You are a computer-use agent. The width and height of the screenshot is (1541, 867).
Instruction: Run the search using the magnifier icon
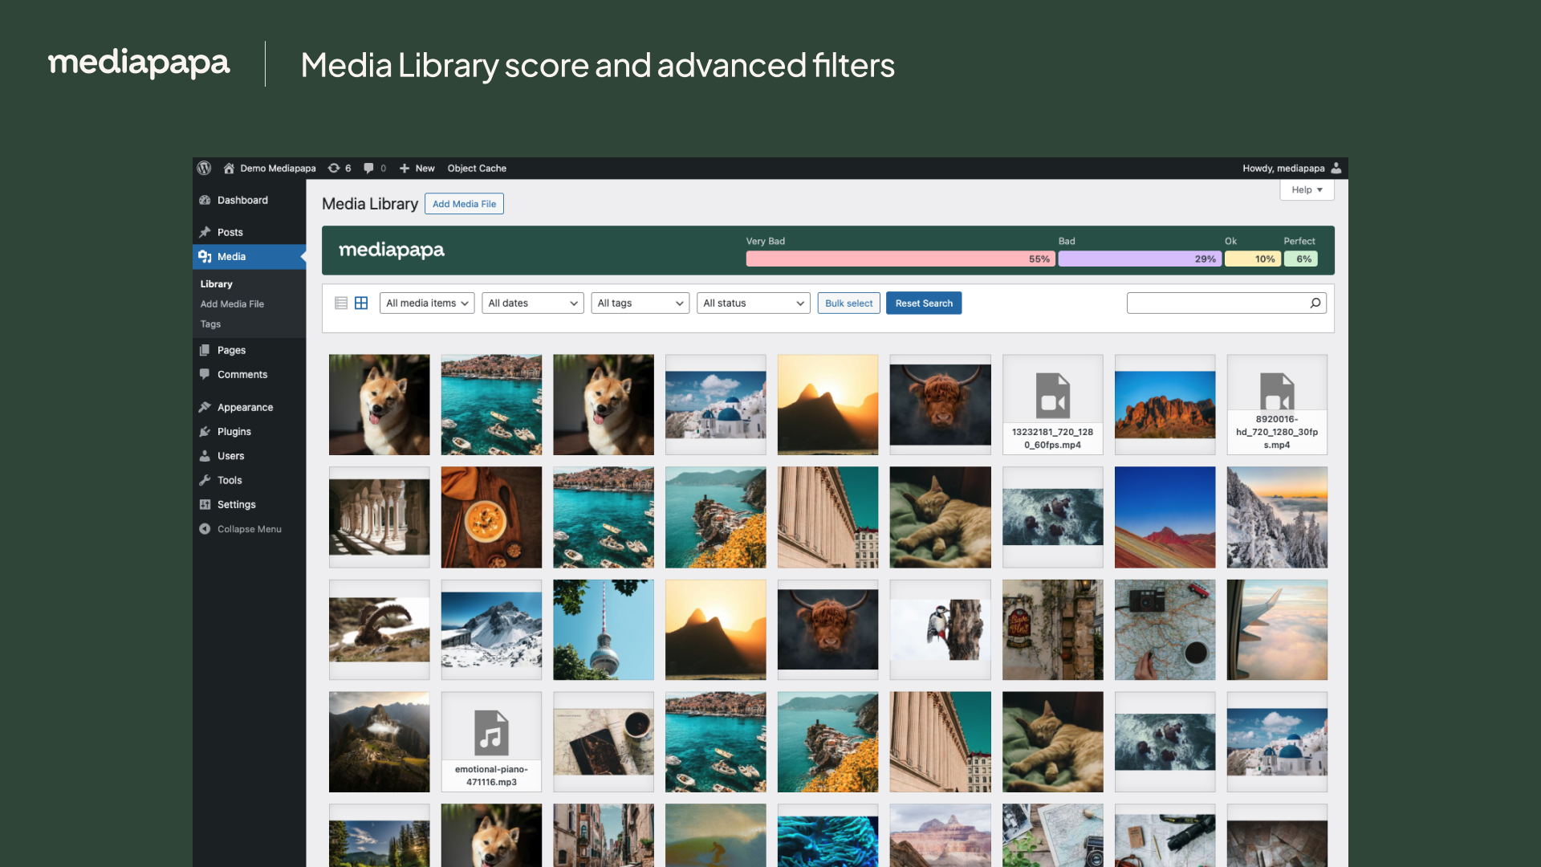click(1315, 303)
